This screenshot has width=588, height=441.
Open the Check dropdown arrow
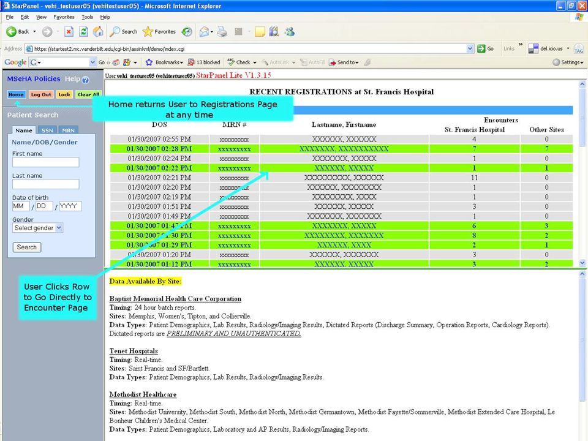click(x=255, y=62)
